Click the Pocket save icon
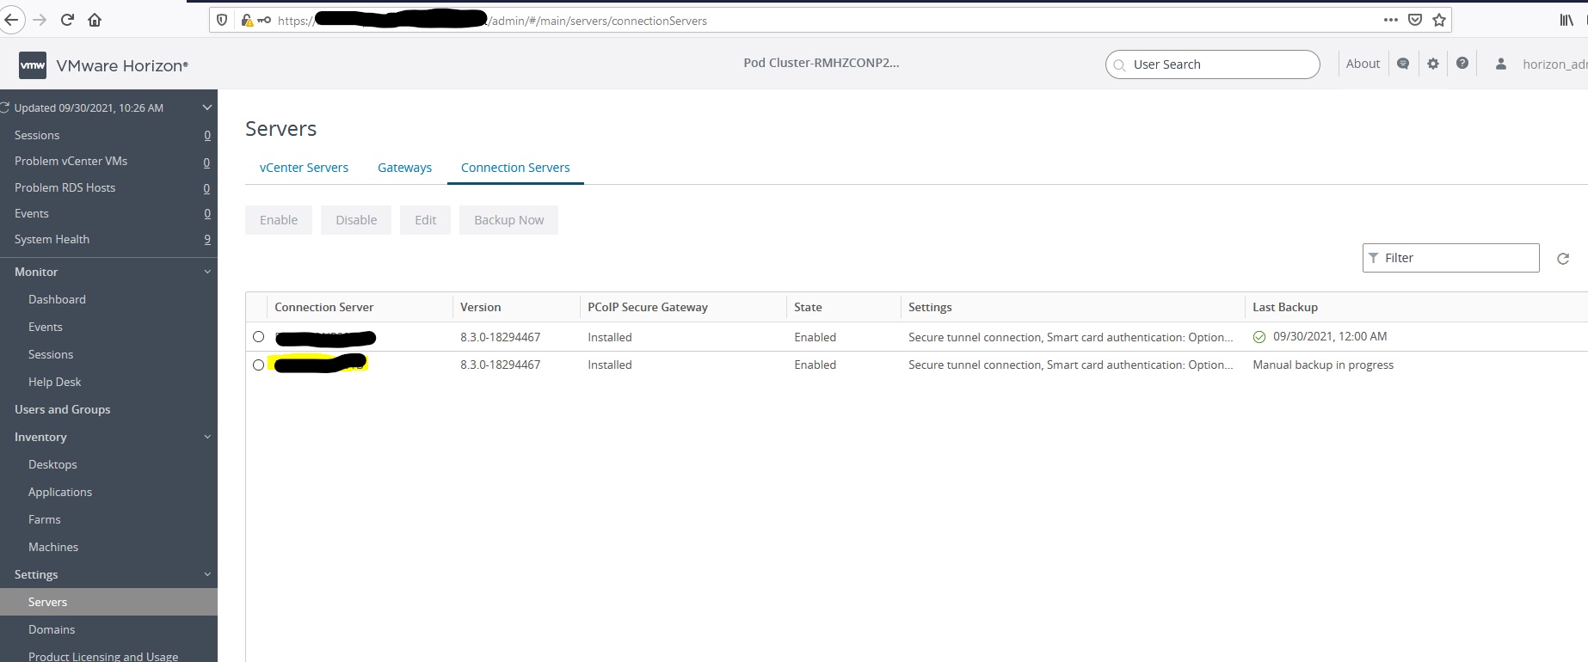The width and height of the screenshot is (1588, 662). pos(1415,20)
